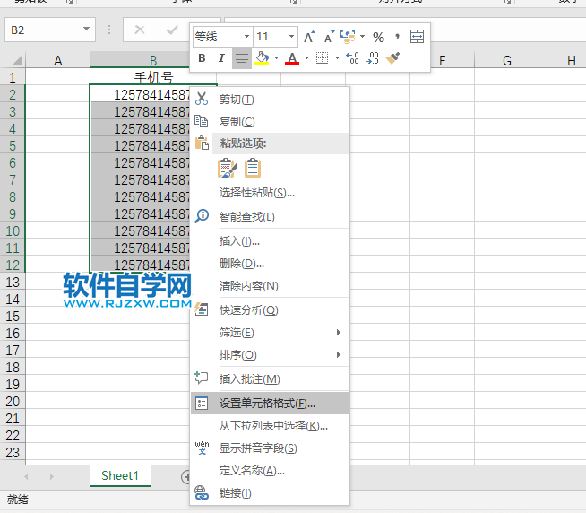This screenshot has width=586, height=513.
Task: Toggle center alignment in mini toolbar
Action: 242,58
